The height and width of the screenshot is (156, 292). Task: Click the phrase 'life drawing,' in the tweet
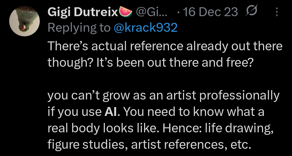239,128
